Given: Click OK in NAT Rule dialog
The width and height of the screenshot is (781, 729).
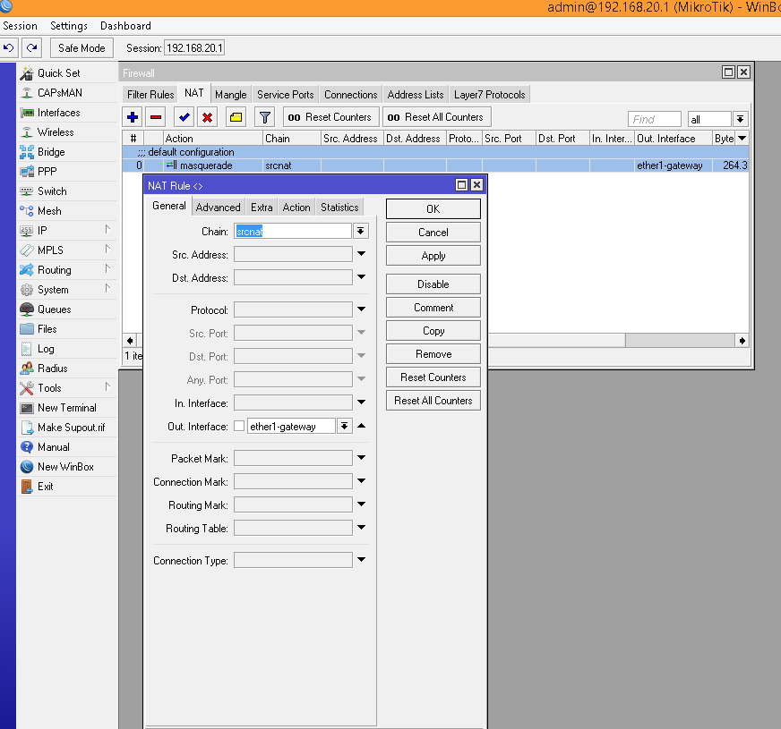Looking at the screenshot, I should click(433, 208).
